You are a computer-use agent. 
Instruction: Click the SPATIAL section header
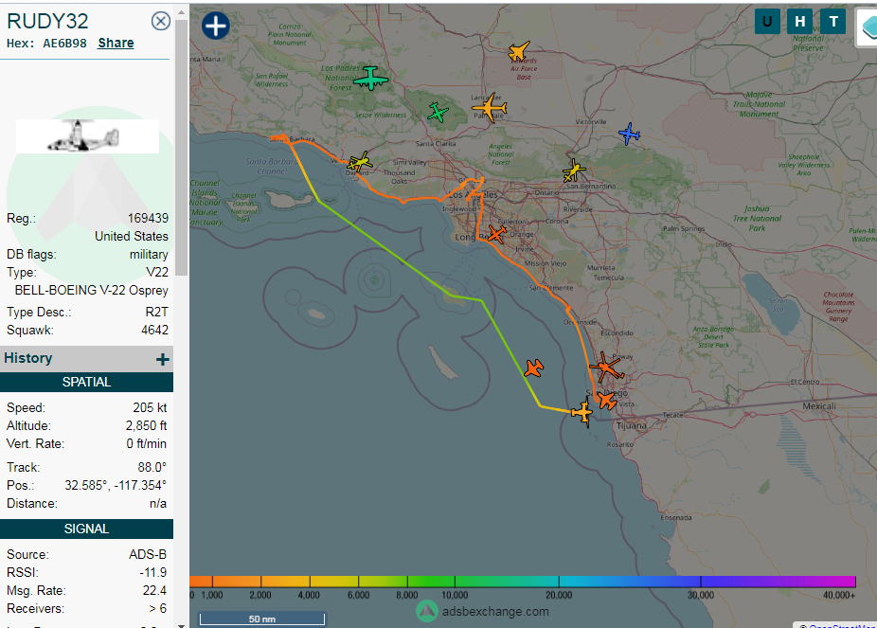[x=87, y=382]
